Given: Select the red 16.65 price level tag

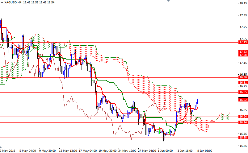Looking at the screenshot, I should [243, 92].
